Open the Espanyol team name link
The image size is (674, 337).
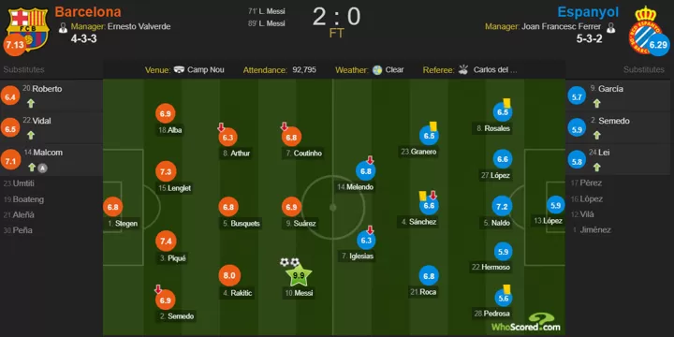tap(588, 11)
